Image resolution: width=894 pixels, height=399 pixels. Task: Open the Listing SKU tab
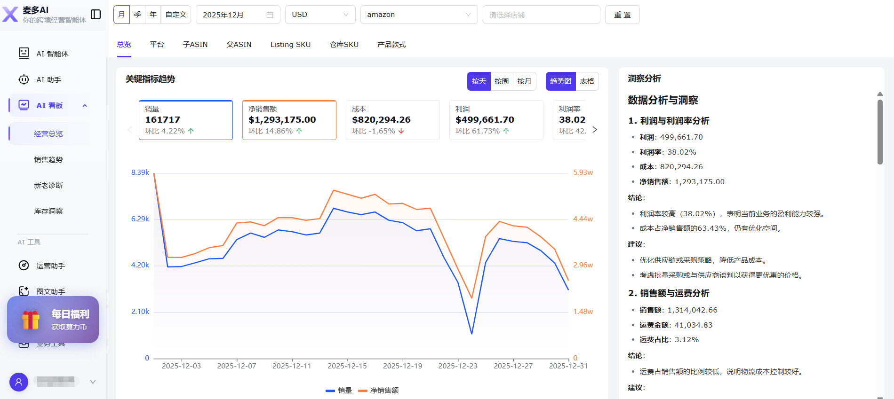pyautogui.click(x=290, y=45)
